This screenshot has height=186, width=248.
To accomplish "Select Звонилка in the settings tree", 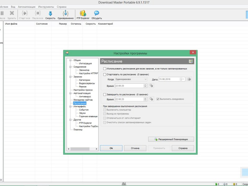I will pyautogui.click(x=84, y=70).
